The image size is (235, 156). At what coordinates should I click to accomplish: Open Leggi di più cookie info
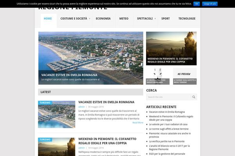(210, 4)
